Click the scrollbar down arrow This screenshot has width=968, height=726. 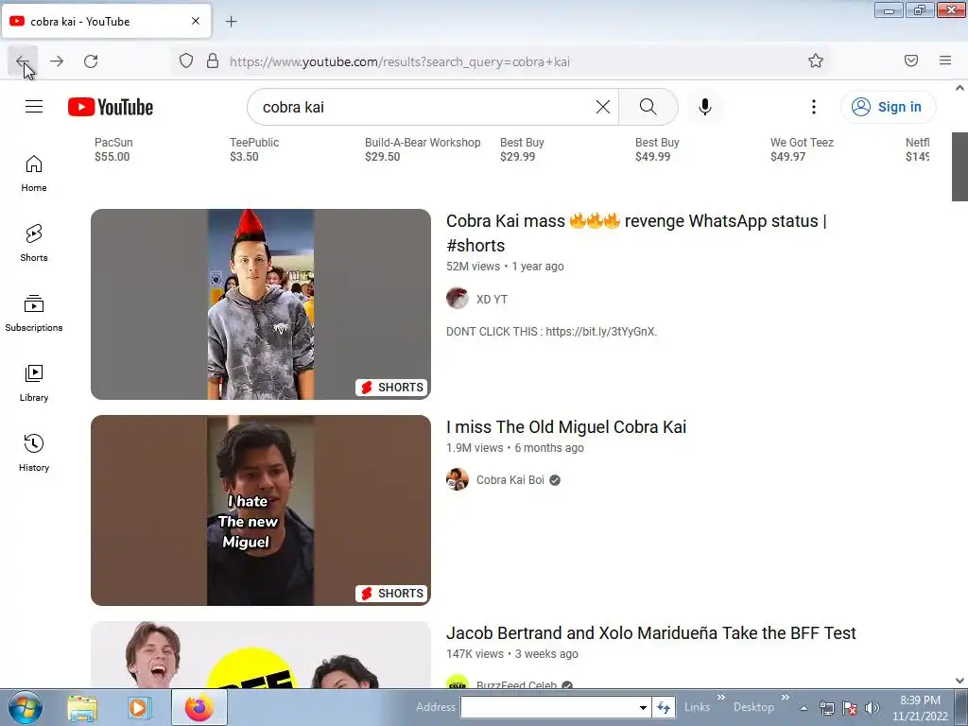coord(959,681)
